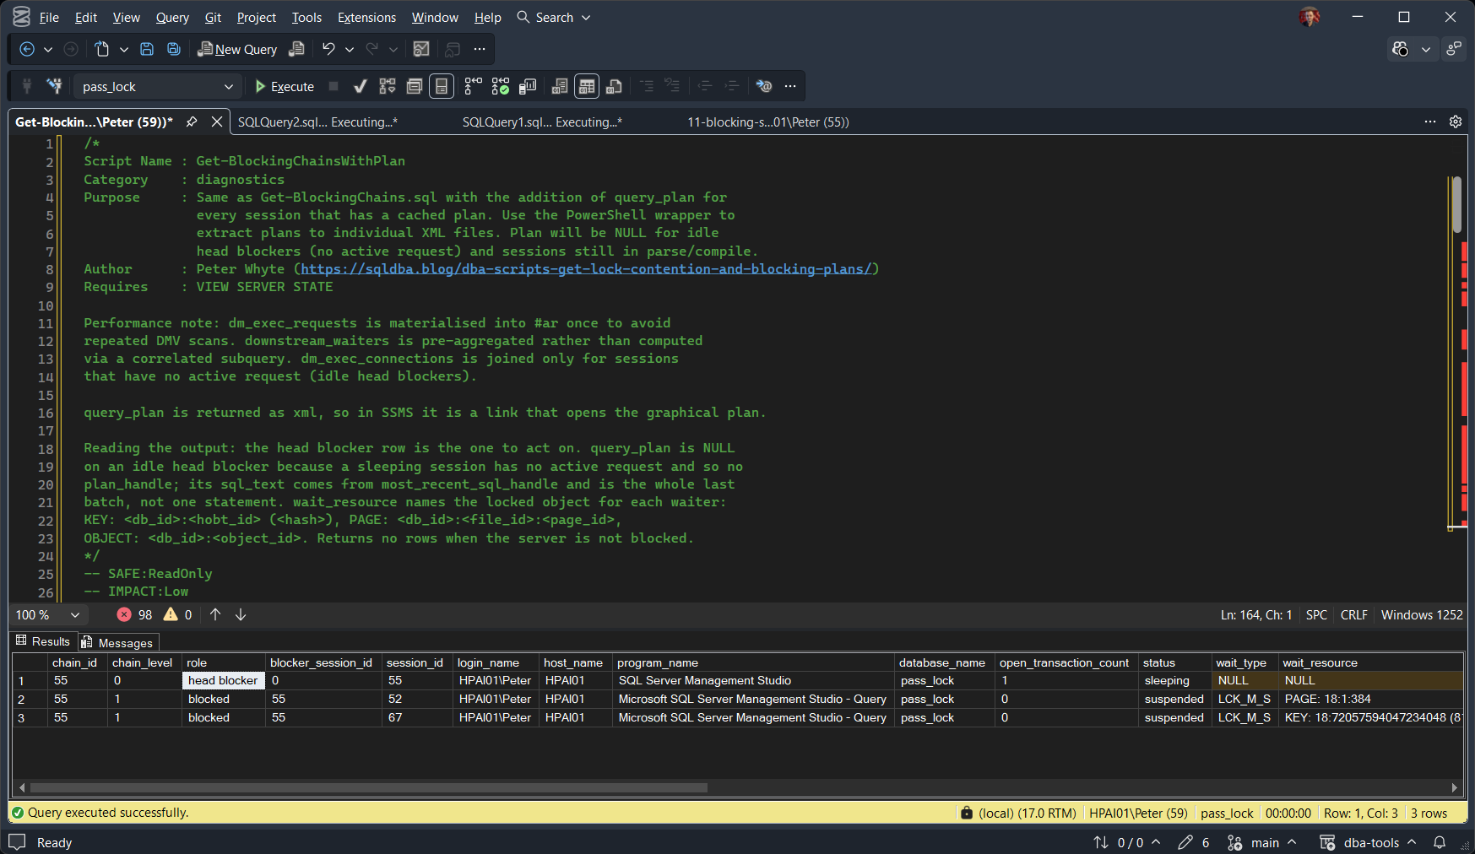Toggle Results to Text mode
1475x854 pixels.
(x=560, y=86)
